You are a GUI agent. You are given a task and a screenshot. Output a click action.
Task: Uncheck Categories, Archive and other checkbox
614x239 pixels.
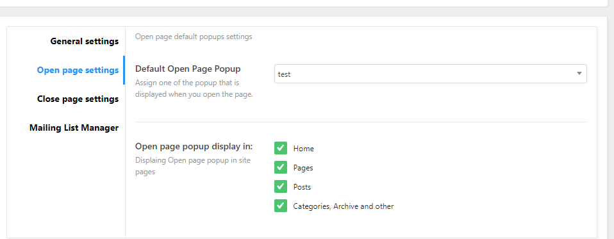[281, 206]
